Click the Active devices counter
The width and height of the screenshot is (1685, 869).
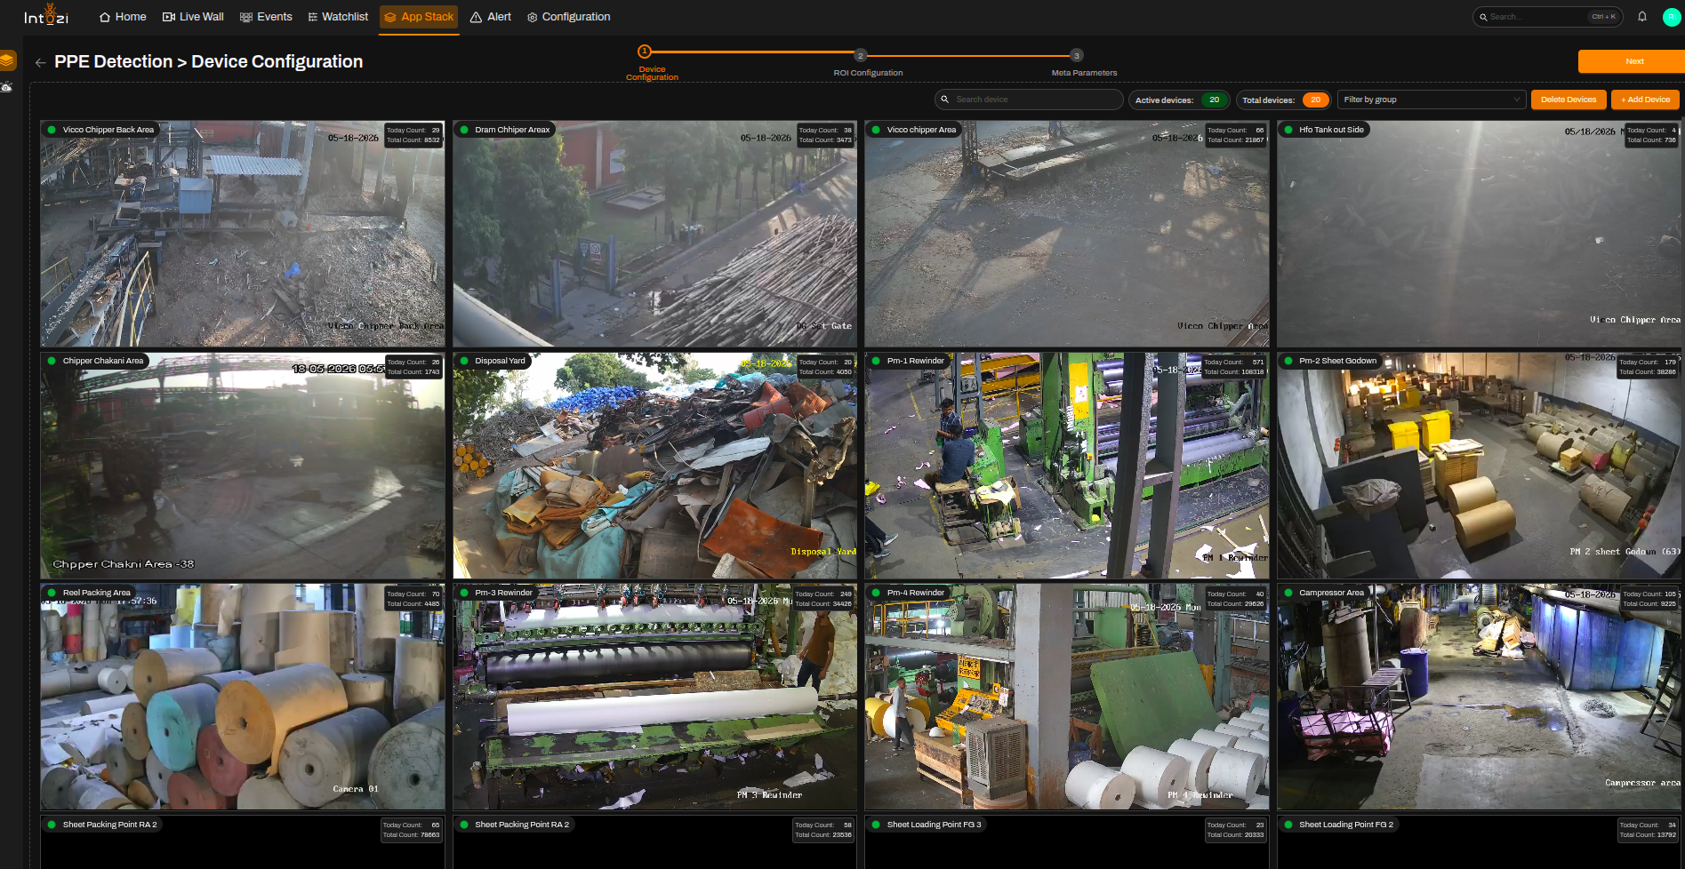[1179, 100]
